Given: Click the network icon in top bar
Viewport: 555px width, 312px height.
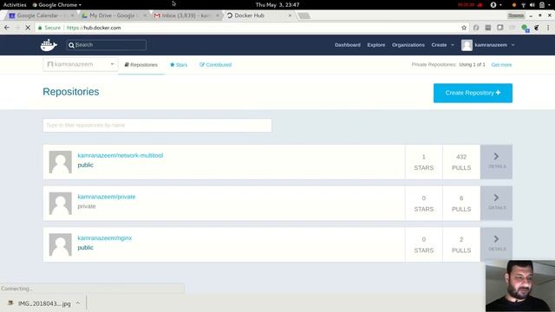Looking at the screenshot, I should 523,5.
